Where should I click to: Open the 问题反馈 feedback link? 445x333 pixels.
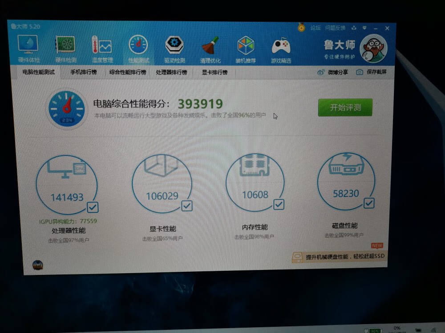coord(335,28)
